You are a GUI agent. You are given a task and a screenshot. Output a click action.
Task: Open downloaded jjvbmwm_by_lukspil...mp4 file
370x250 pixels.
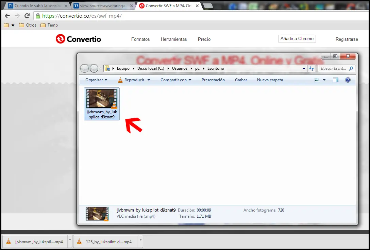[35, 241]
